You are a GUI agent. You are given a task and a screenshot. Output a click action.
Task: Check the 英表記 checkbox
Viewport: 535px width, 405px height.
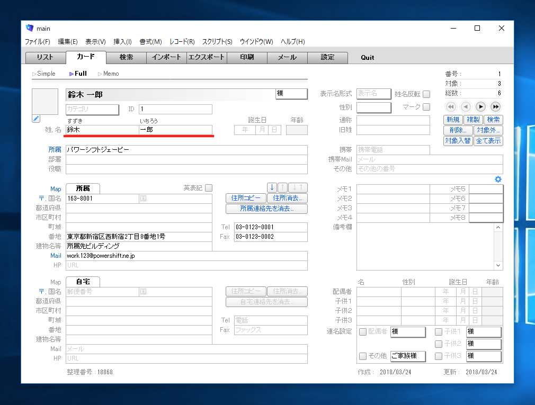pos(209,188)
